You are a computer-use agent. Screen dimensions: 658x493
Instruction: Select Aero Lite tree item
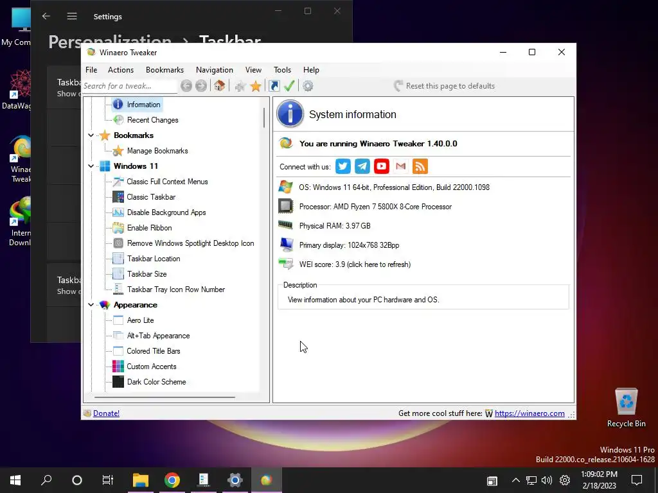[x=140, y=320]
